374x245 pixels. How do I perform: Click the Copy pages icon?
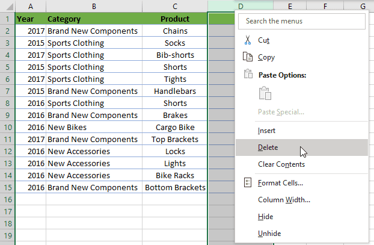[248, 57]
